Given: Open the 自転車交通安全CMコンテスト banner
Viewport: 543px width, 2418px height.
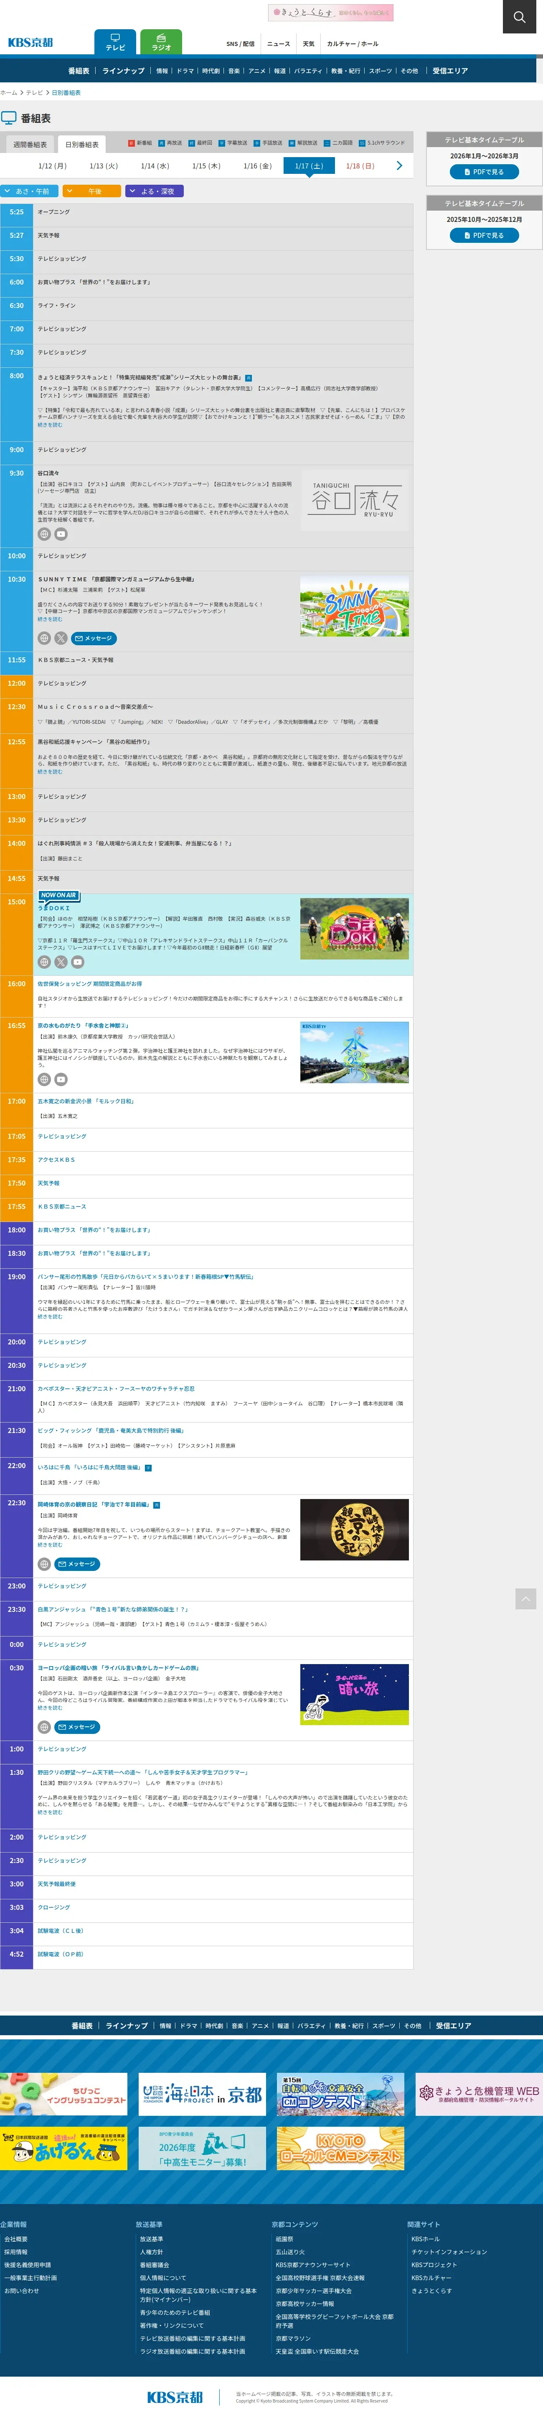Looking at the screenshot, I should [340, 2094].
